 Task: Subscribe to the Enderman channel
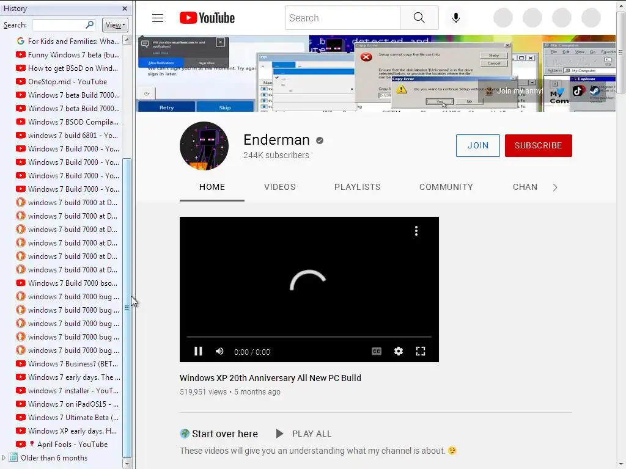pos(538,145)
